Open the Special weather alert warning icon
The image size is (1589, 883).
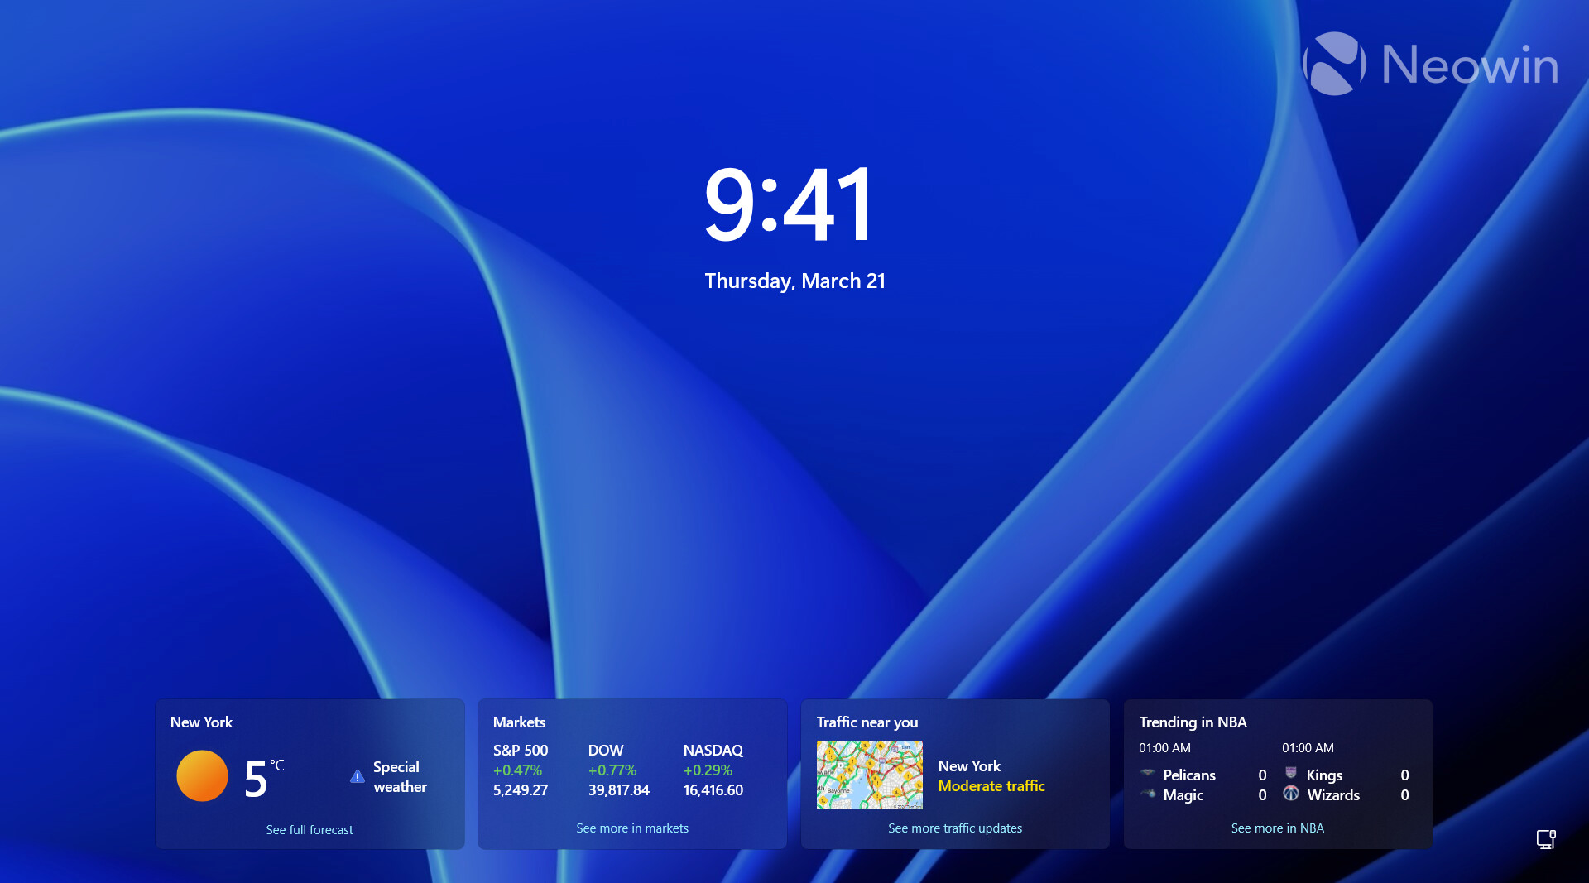click(356, 776)
